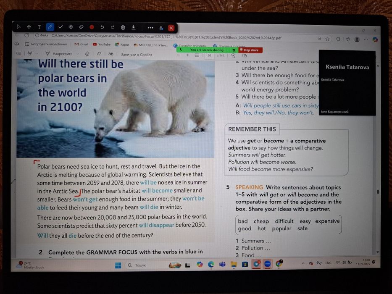392x294 pixels.
Task: Open the Favorites list icon
Action: (x=348, y=39)
